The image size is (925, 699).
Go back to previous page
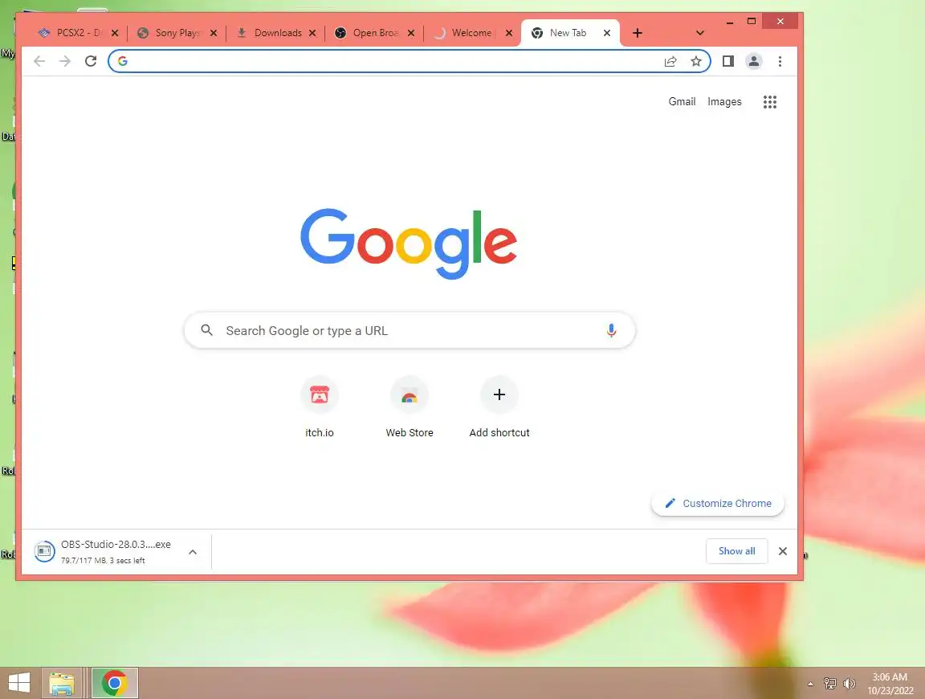[x=39, y=61]
